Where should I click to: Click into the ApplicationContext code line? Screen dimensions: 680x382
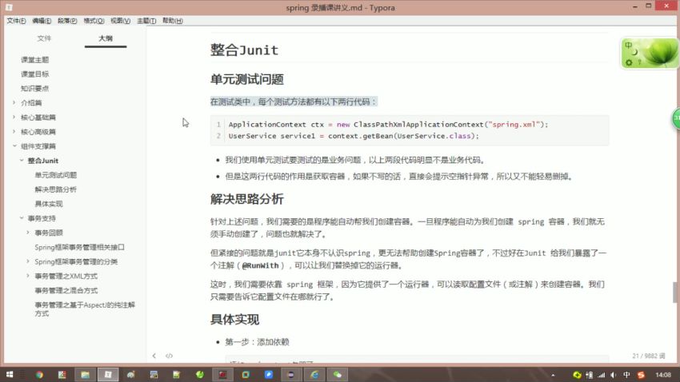388,125
